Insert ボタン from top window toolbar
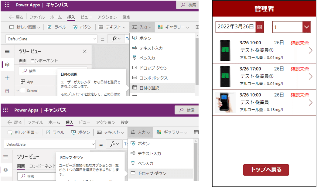The height and width of the screenshot is (188, 317). 82,27
